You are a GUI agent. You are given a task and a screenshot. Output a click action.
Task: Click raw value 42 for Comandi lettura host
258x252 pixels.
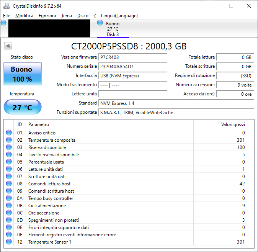[x=242, y=184]
